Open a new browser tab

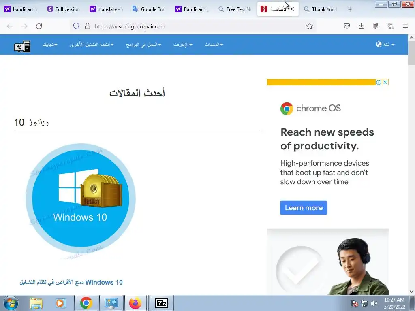click(350, 9)
